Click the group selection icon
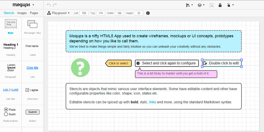The image size is (264, 132). coord(212,5)
